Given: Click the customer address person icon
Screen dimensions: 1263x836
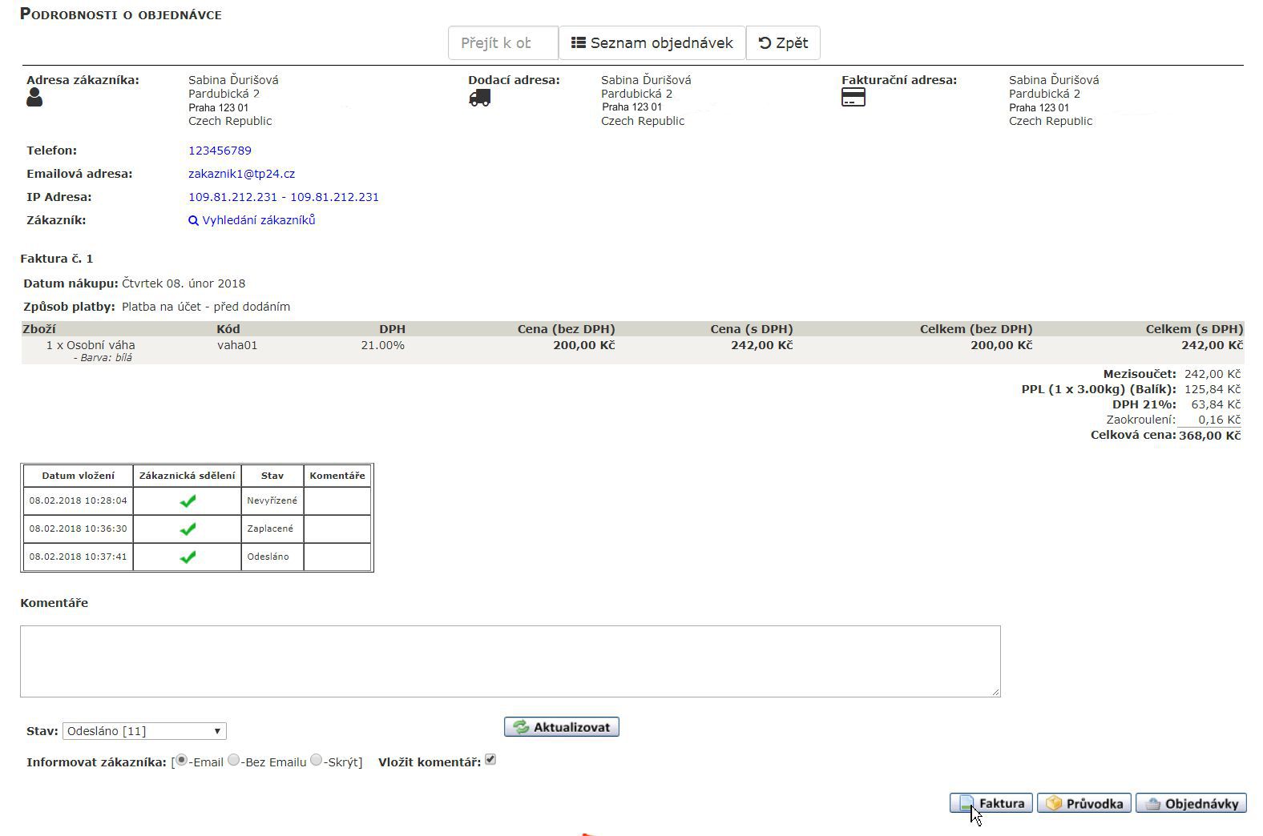Looking at the screenshot, I should [34, 98].
